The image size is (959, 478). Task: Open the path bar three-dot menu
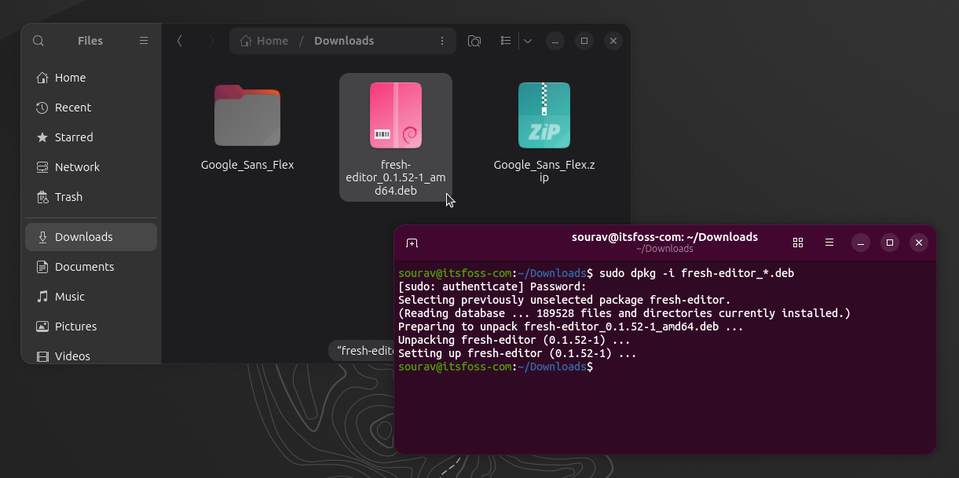pos(441,40)
